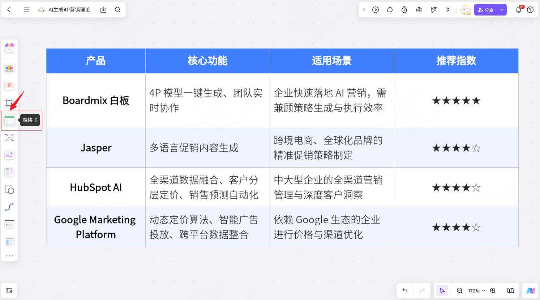Click the 4P 模型一键生成 cell
The image size is (540, 300).
207,101
